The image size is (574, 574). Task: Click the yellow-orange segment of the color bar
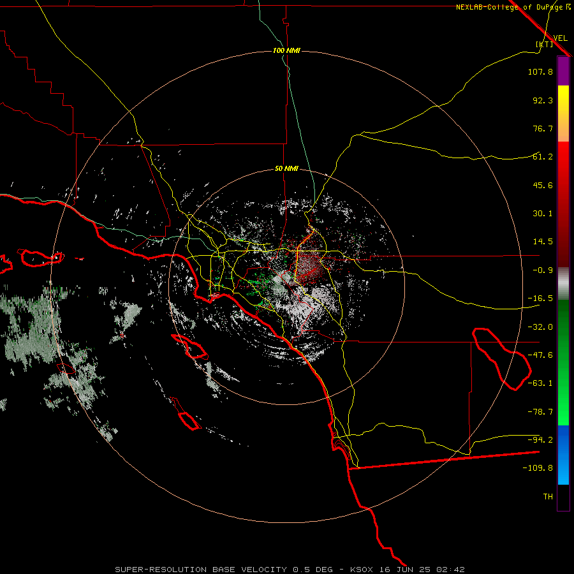pos(563,114)
